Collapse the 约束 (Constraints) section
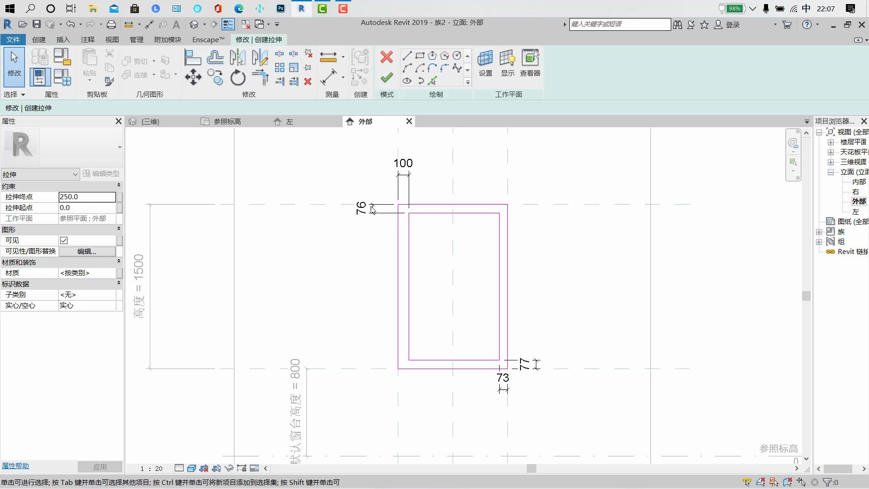Image resolution: width=869 pixels, height=489 pixels. 119,185
